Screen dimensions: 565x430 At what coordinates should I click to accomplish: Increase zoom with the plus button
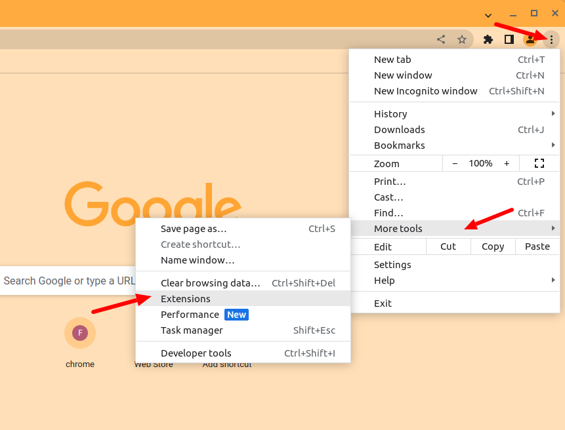coord(507,163)
